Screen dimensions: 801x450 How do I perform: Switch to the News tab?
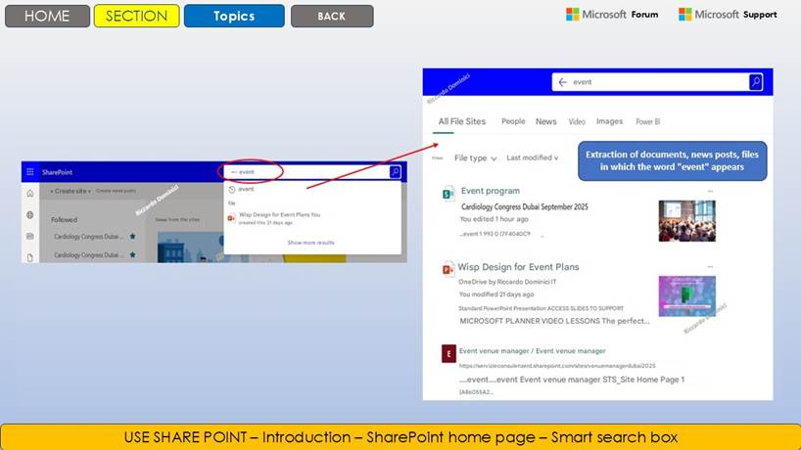(545, 121)
